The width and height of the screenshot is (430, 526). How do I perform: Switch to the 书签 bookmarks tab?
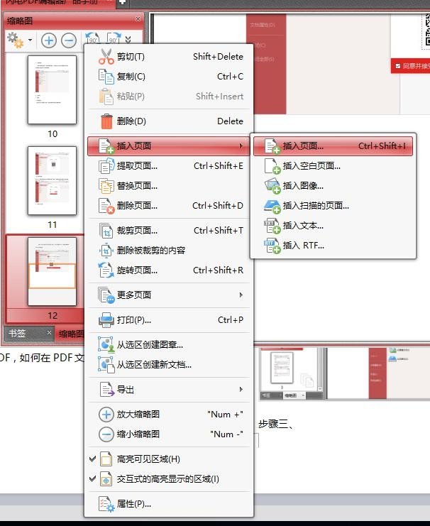(x=17, y=333)
